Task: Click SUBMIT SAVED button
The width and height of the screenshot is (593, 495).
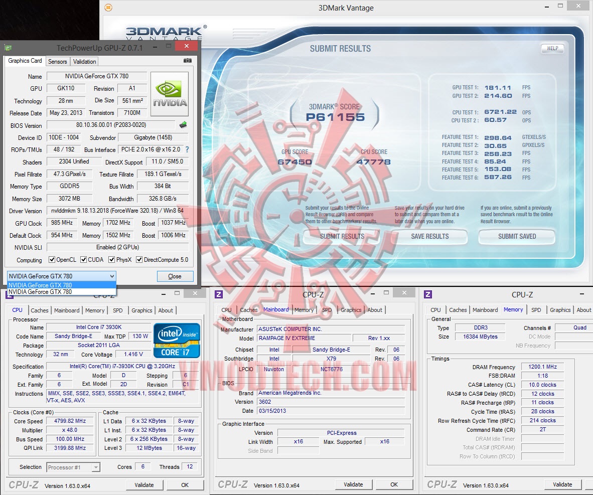Action: click(x=517, y=236)
